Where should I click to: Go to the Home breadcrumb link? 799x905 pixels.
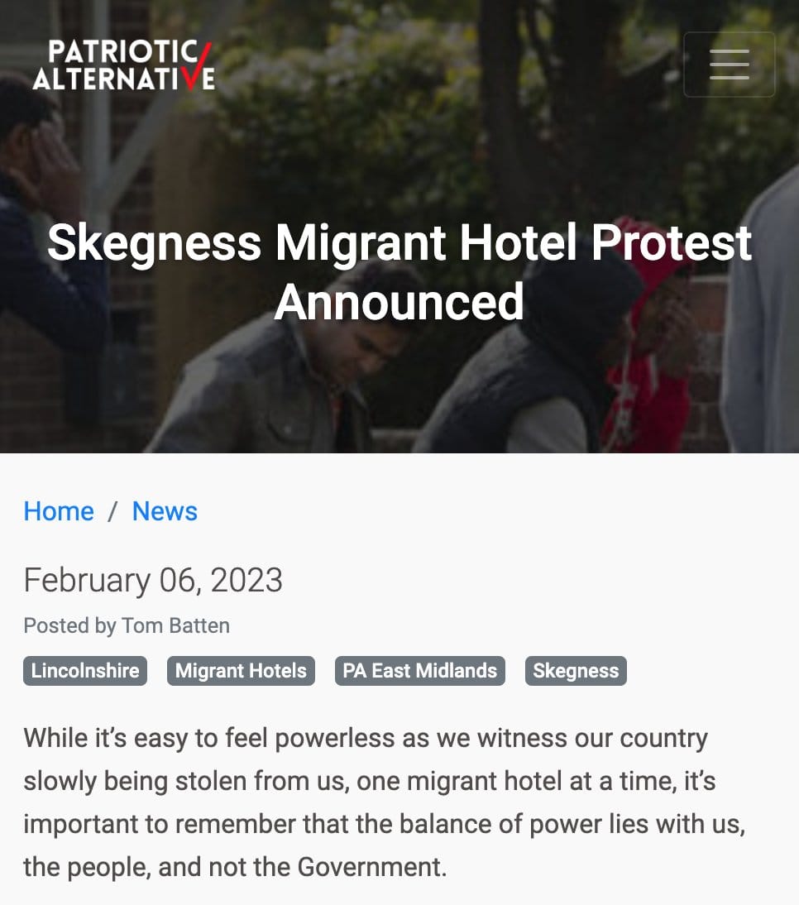point(59,511)
